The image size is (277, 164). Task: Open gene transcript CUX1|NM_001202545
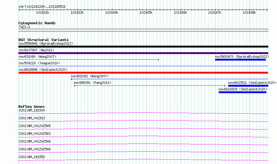coord(35,126)
